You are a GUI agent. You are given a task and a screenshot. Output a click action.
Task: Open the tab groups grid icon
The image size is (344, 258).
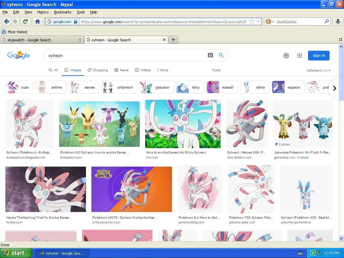point(341,40)
